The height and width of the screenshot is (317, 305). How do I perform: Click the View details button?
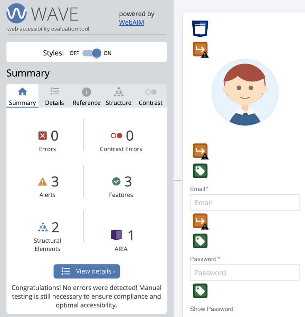tap(86, 271)
